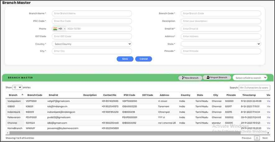Screen dimensions: 275x142
Task: Sort by Address column header
Action: click(164, 95)
